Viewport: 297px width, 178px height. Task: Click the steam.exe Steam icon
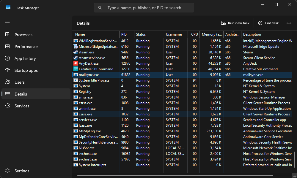click(x=76, y=52)
